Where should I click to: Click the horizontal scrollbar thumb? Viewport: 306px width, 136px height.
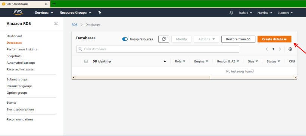tap(143, 77)
